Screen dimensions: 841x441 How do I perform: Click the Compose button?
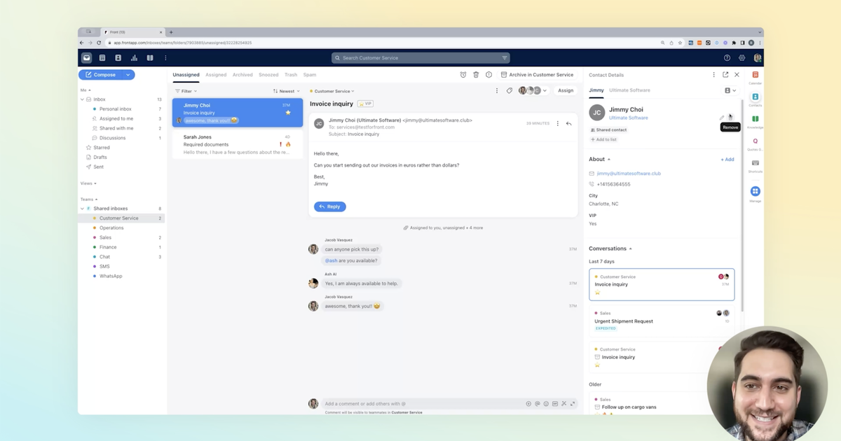pos(100,75)
